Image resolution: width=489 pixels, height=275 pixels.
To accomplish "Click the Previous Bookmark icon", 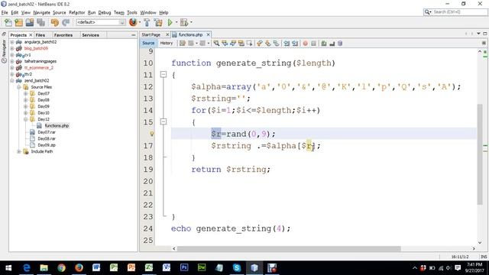I will pyautogui.click(x=260, y=44).
